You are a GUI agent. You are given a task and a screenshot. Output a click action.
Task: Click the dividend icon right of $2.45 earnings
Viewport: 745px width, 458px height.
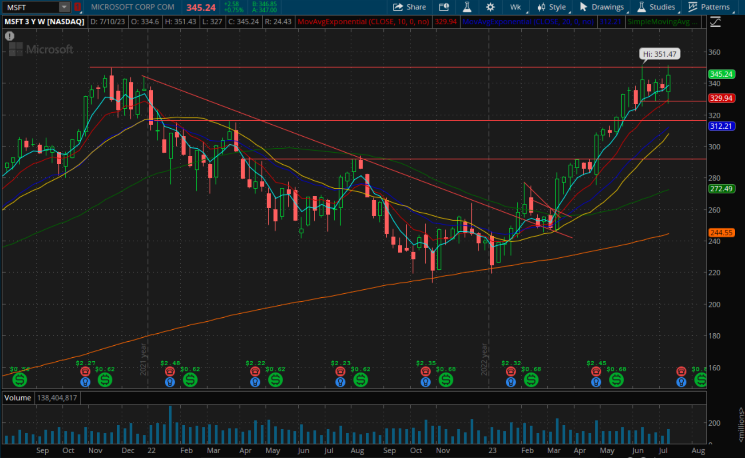point(616,380)
